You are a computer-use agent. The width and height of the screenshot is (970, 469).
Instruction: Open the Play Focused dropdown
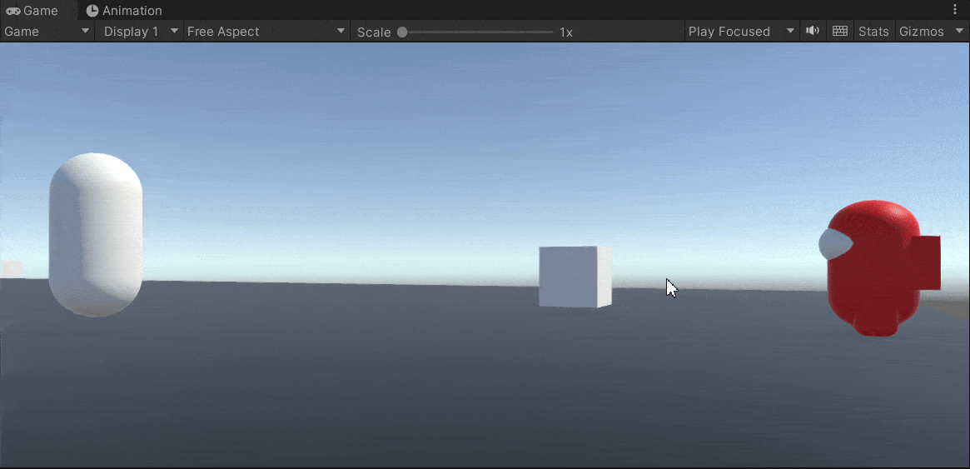coord(741,32)
